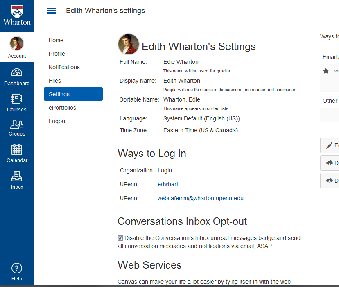Viewport: 339px width, 287px height.
Task: Open Groups from the sidebar
Action: pos(17,128)
